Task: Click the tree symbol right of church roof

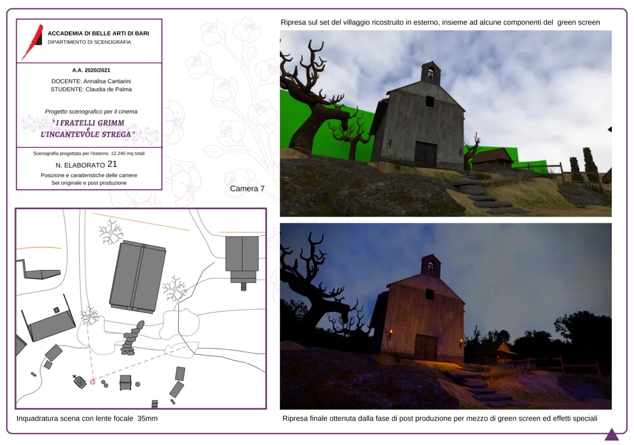Action: click(x=175, y=289)
